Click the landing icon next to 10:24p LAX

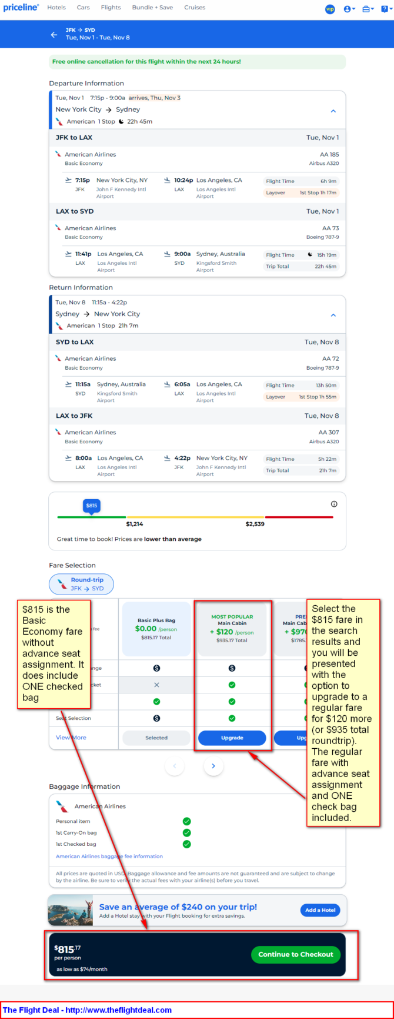pos(168,180)
